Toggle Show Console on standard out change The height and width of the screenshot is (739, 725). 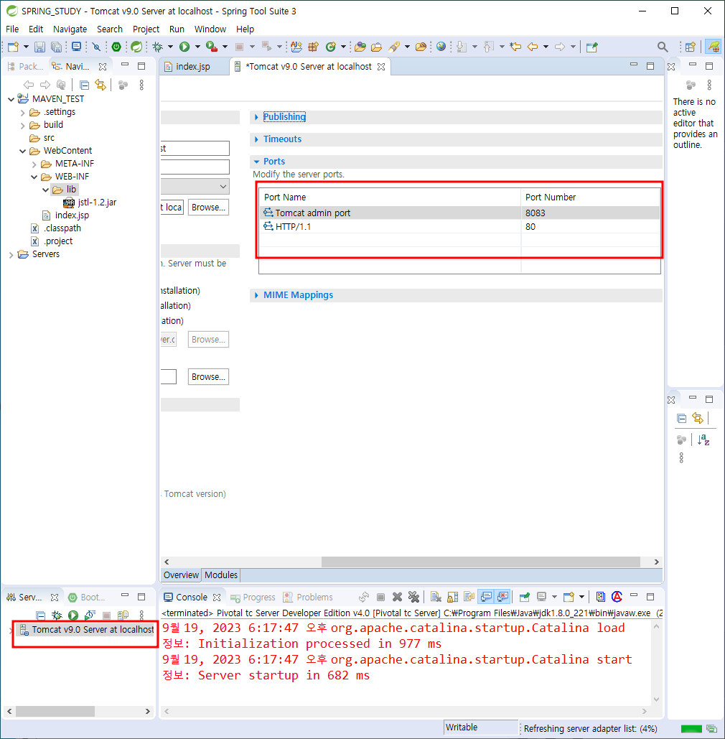[486, 597]
